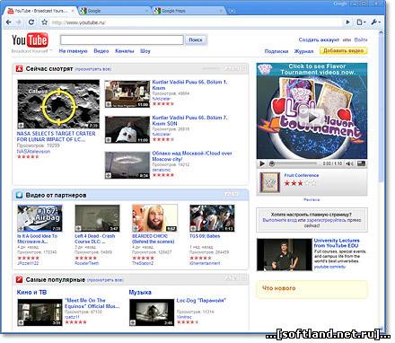
Task: Click the YouTube search input field
Action: tap(122, 40)
